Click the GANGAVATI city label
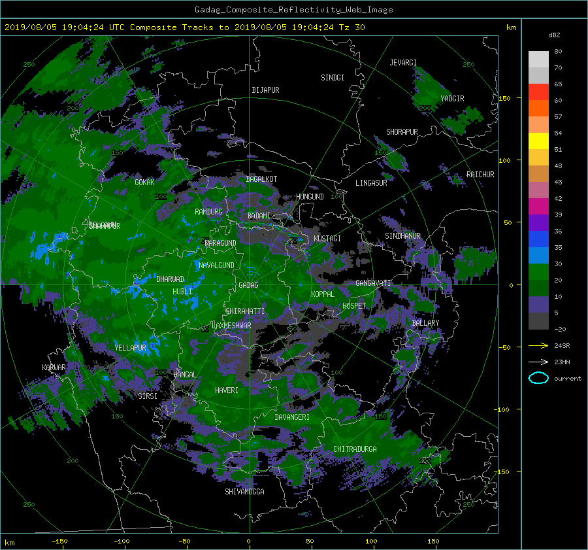Viewport: 588px width, 550px height. click(373, 283)
